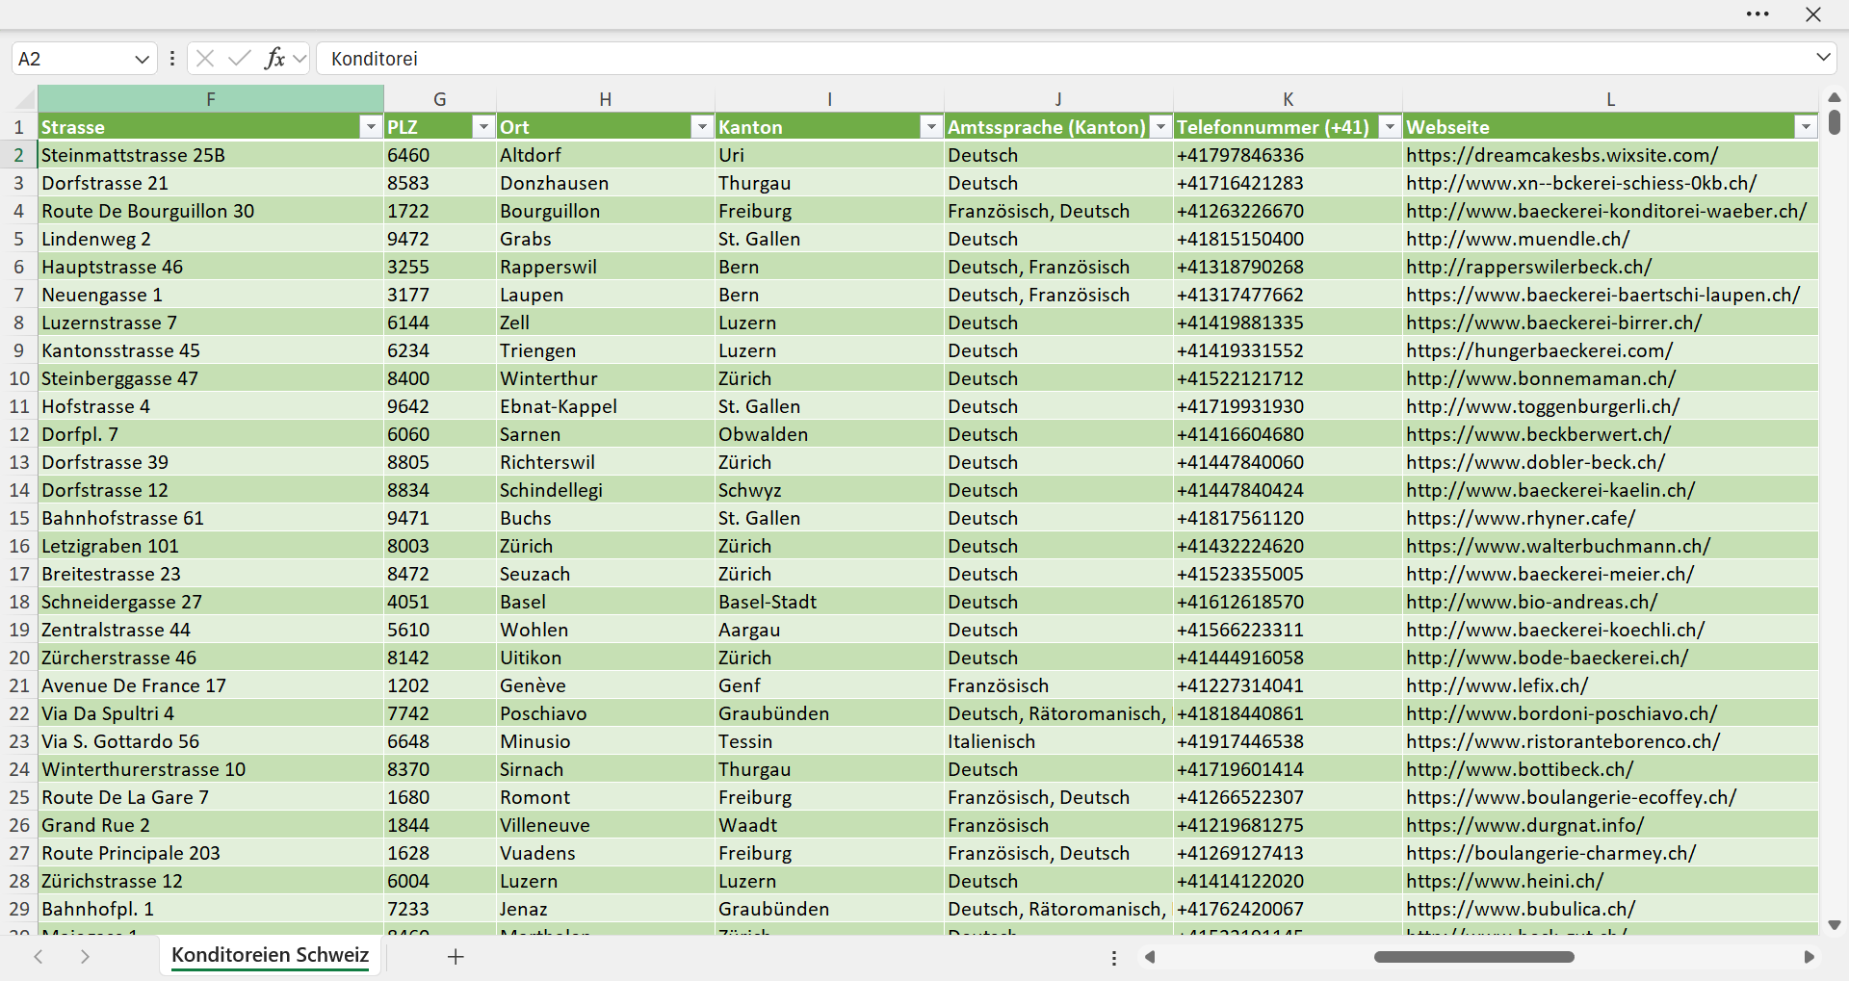1849x981 pixels.
Task: Select PLZ cell 9472
Action: click(x=440, y=239)
